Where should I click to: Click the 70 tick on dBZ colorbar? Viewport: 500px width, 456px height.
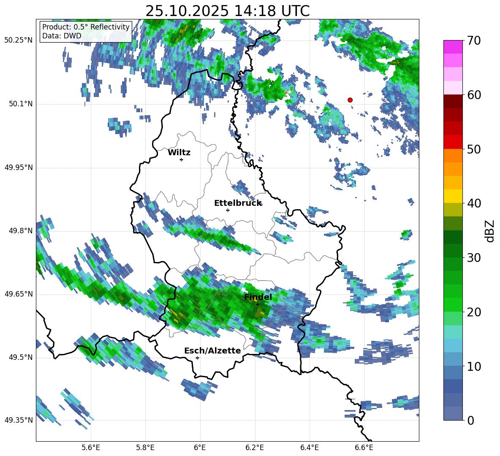[474, 41]
